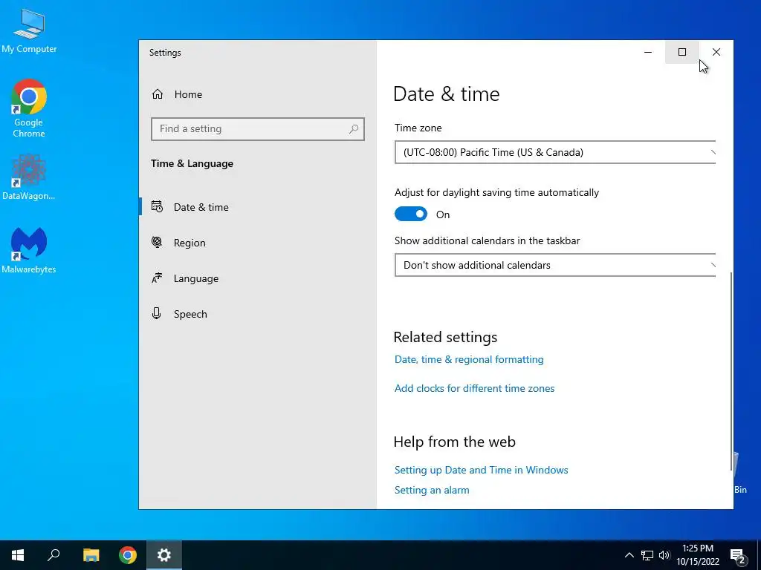Viewport: 761px width, 570px height.
Task: Open Date, time & regional formatting link
Action: 469,359
